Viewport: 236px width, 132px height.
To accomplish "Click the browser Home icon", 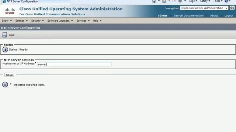I will tap(154, 1).
